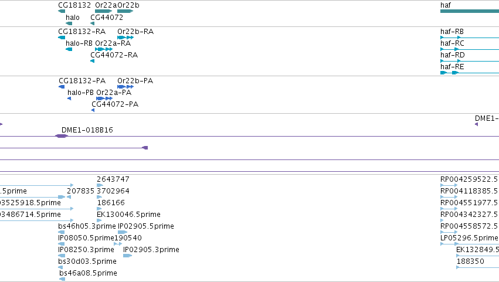Click the bs46h05.3prime EST label
Screen dimensions: 499x282
[87, 226]
